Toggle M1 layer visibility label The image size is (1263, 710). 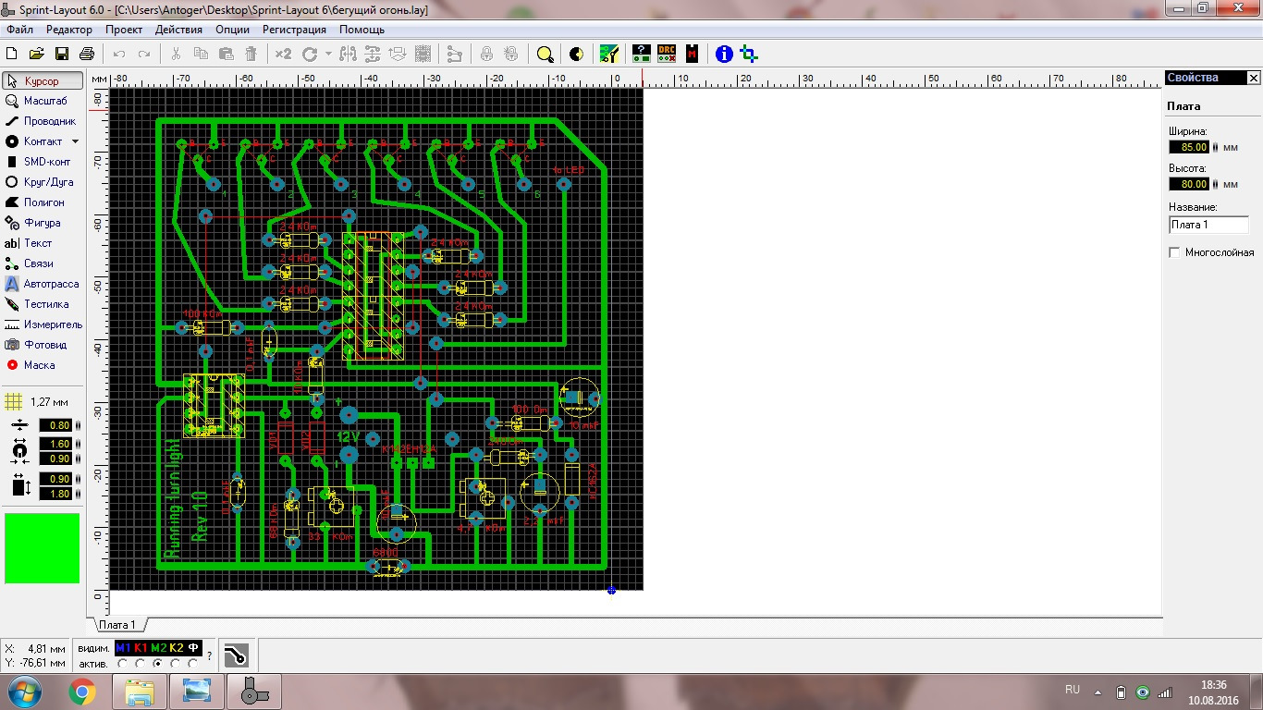click(123, 648)
